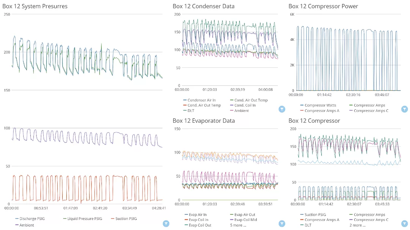Click the 'Box 12 Compressor Power' chart title
Screen dimensions: 410x230
[323, 6]
